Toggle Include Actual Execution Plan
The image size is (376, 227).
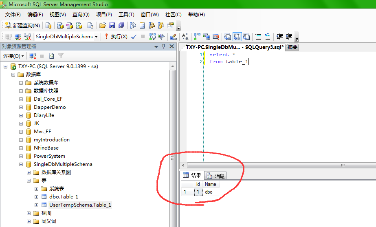click(197, 37)
